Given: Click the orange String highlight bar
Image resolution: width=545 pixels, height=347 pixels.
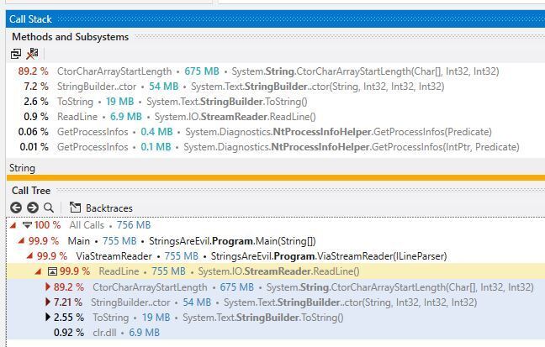Looking at the screenshot, I should [x=276, y=178].
